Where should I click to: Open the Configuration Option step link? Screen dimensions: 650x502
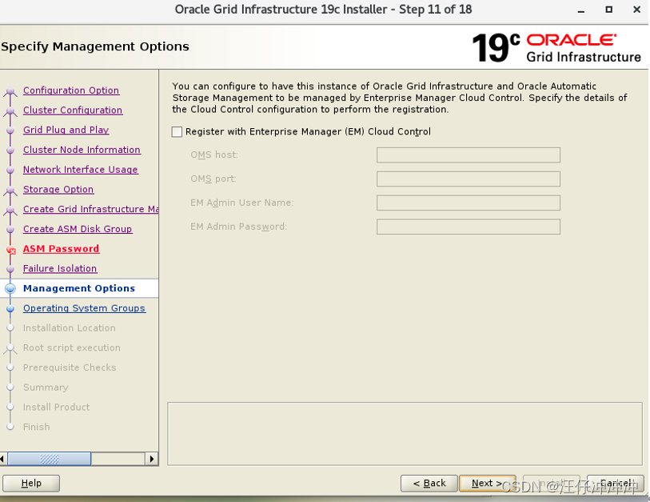pos(71,90)
